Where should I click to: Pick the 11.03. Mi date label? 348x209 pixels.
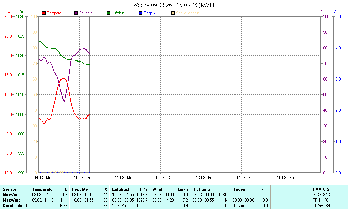coord(123,178)
